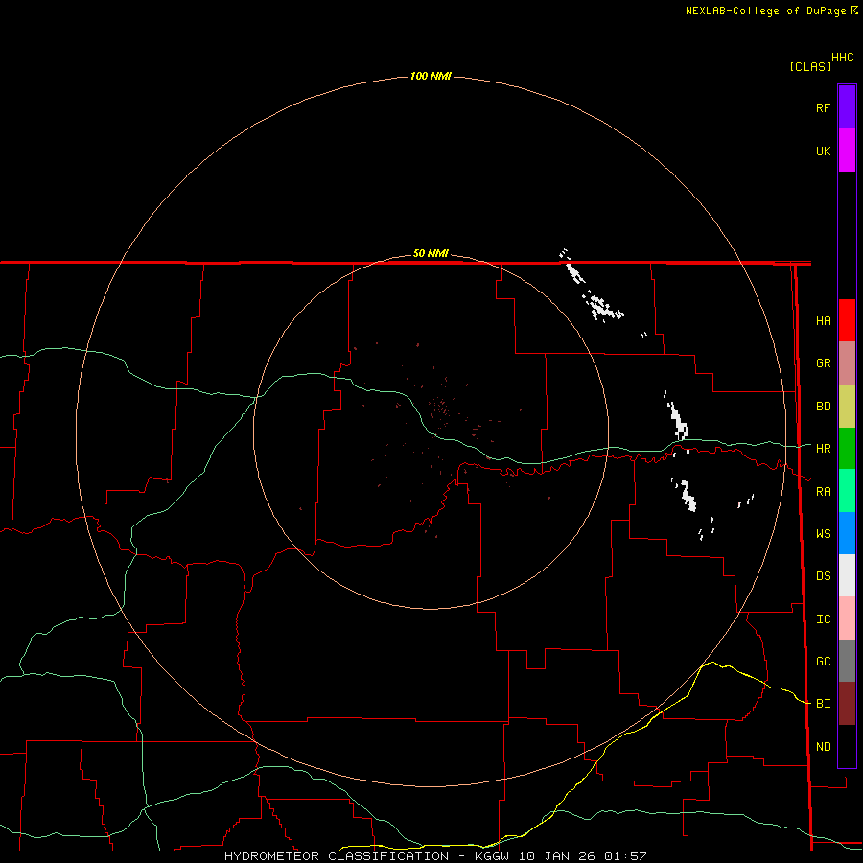The image size is (863, 863).
Task: Click the GC legend label
Action: (x=823, y=662)
